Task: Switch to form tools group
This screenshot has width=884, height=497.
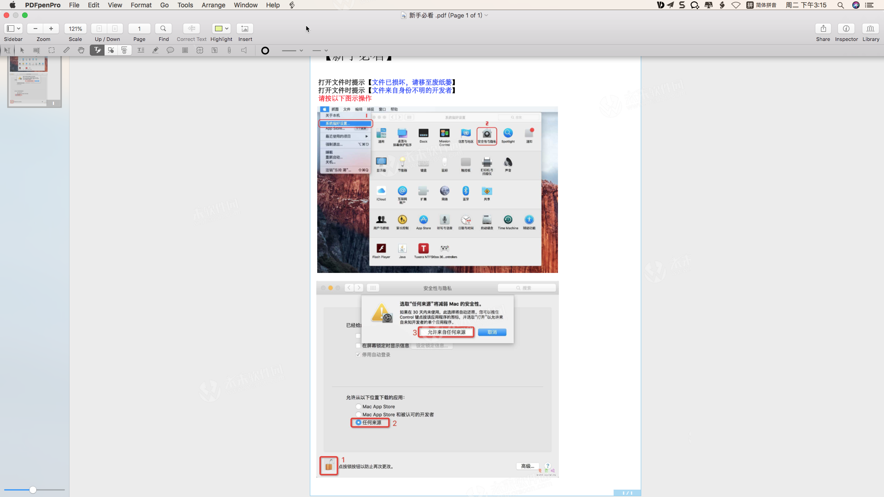Action: [x=125, y=51]
